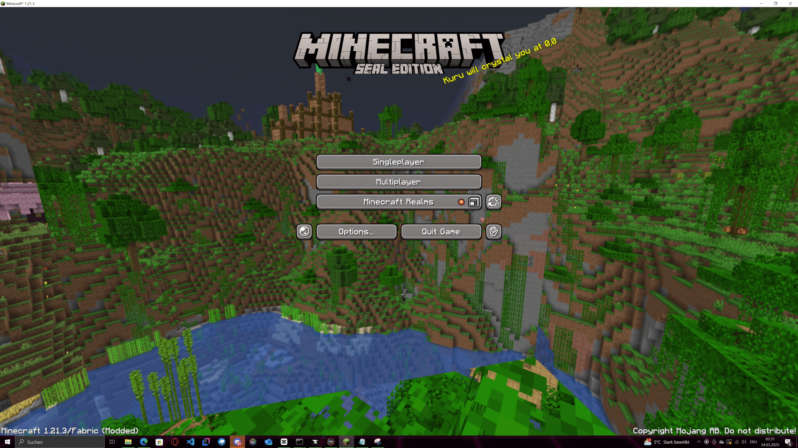
Task: Open CapCut from the taskbar
Action: click(284, 442)
